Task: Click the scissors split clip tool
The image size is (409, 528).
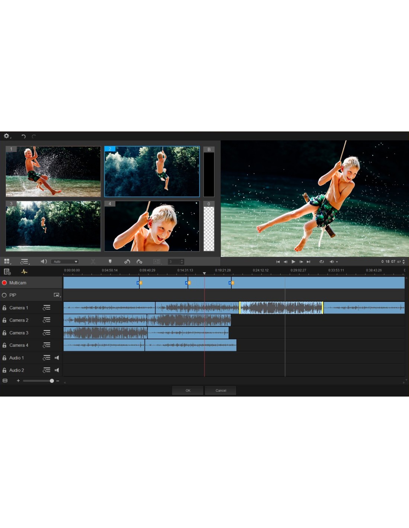Action: click(x=93, y=261)
